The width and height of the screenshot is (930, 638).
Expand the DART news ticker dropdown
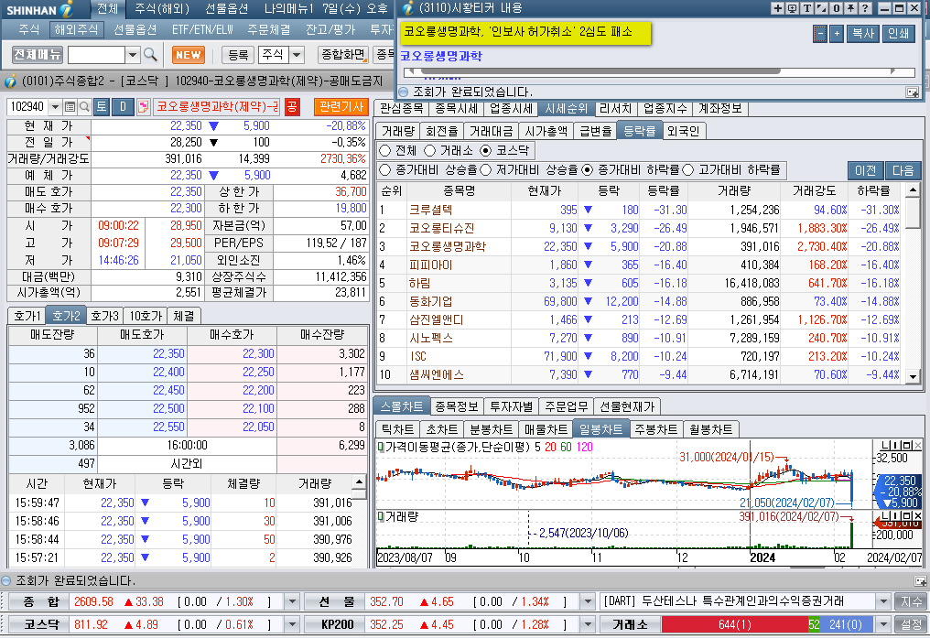point(883,601)
